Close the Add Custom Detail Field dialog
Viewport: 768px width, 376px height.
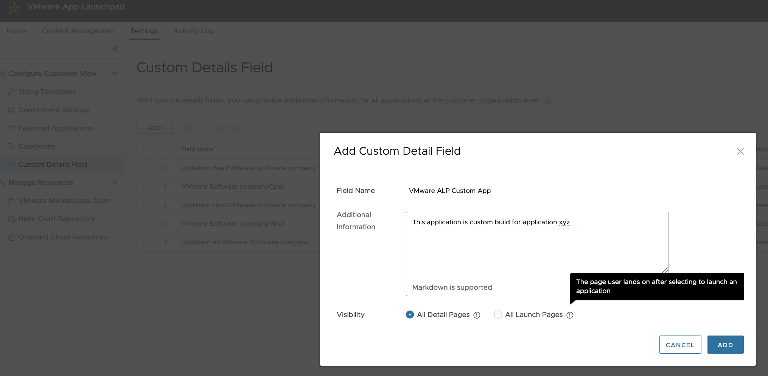coord(740,151)
